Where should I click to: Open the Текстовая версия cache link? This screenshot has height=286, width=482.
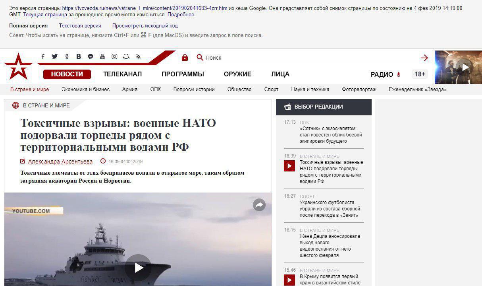80,26
